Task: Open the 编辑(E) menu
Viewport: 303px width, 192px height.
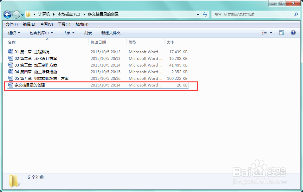Action: point(29,24)
